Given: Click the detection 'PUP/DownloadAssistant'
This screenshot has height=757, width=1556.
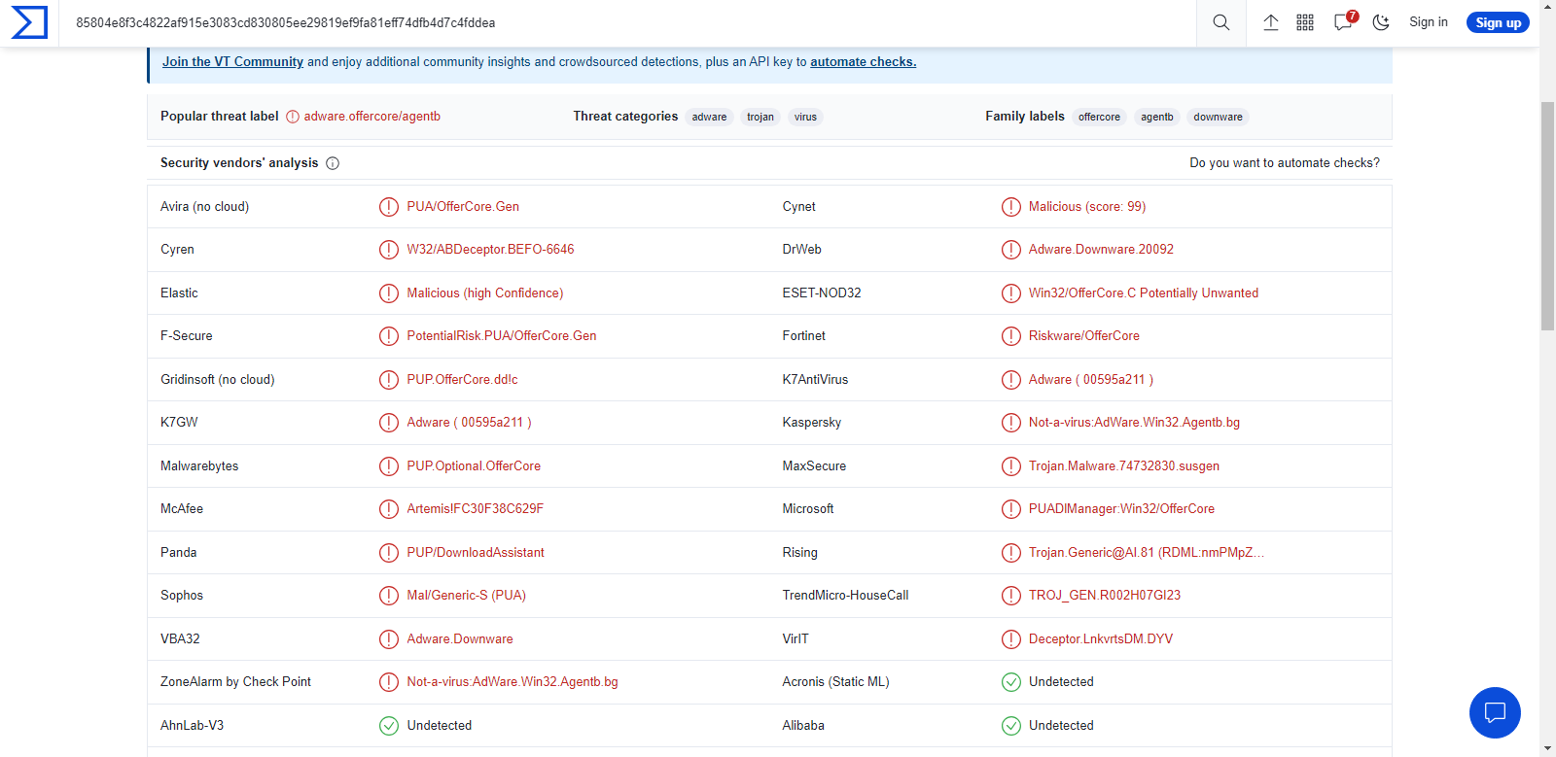Looking at the screenshot, I should coord(476,553).
